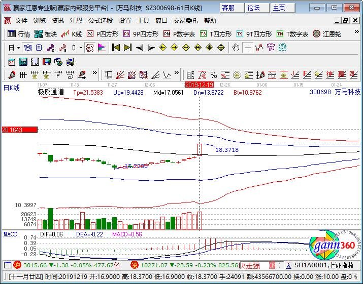Click the save floppy disk icon
Screen dimensions: 363x284
[x=47, y=62]
